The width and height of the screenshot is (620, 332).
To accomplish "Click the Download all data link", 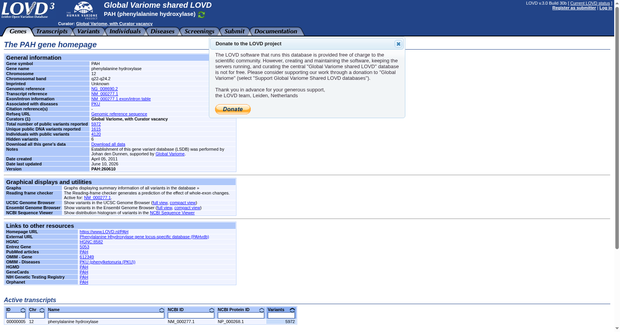I will point(108,144).
